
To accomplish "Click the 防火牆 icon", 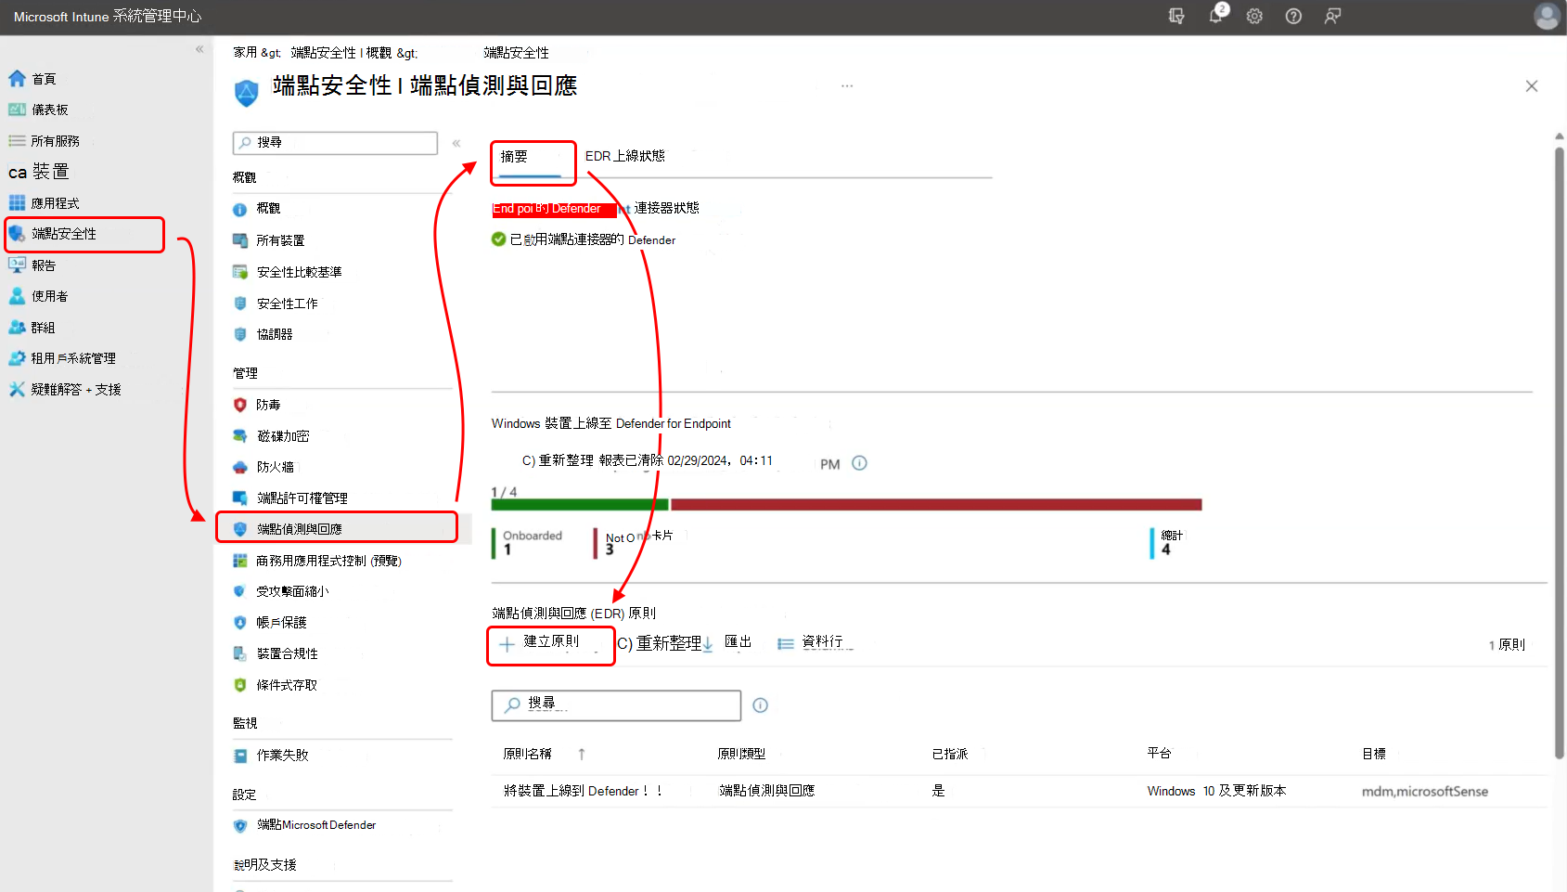I will 239,467.
